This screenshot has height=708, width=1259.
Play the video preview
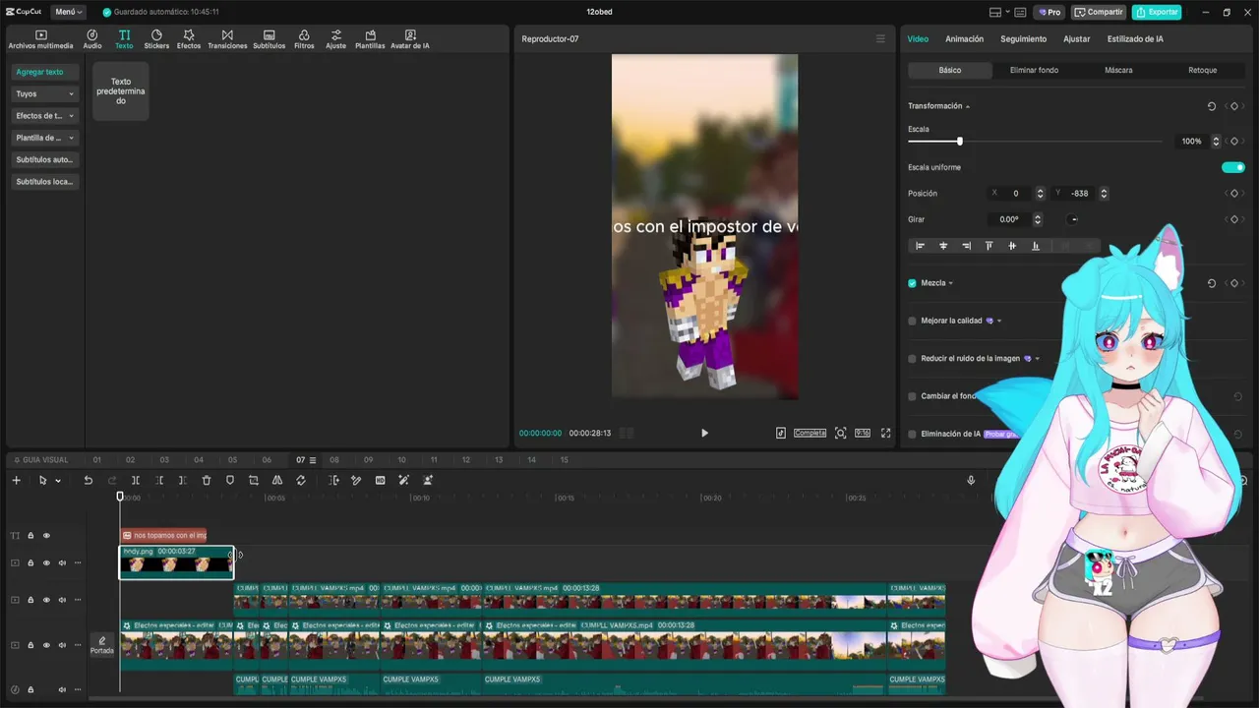(704, 433)
